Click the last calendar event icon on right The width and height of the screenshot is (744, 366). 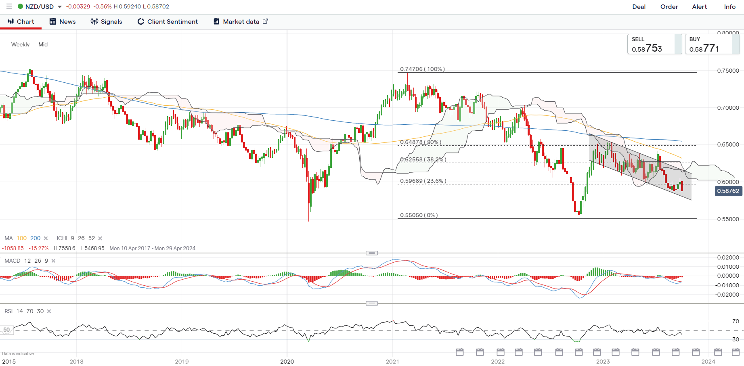pyautogui.click(x=736, y=352)
